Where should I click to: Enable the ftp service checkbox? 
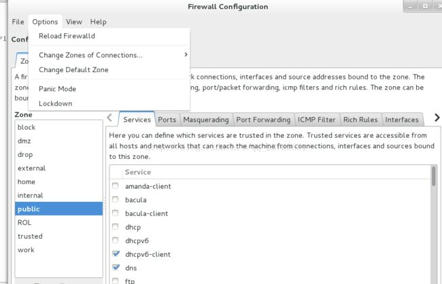(x=116, y=281)
